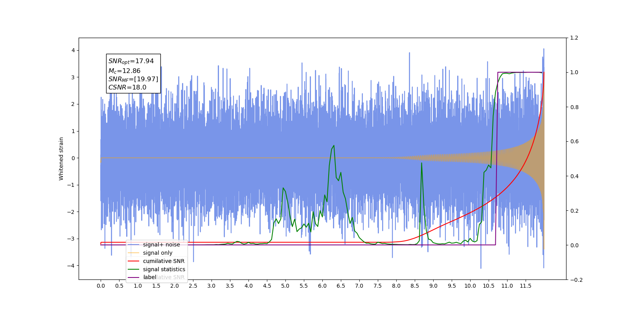Click the red line sample for 'cumilative SNR'
This screenshot has width=629, height=314.
[133, 261]
